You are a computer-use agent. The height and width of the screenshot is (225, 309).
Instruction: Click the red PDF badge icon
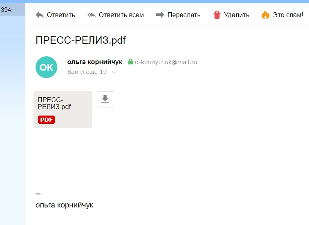click(x=46, y=120)
